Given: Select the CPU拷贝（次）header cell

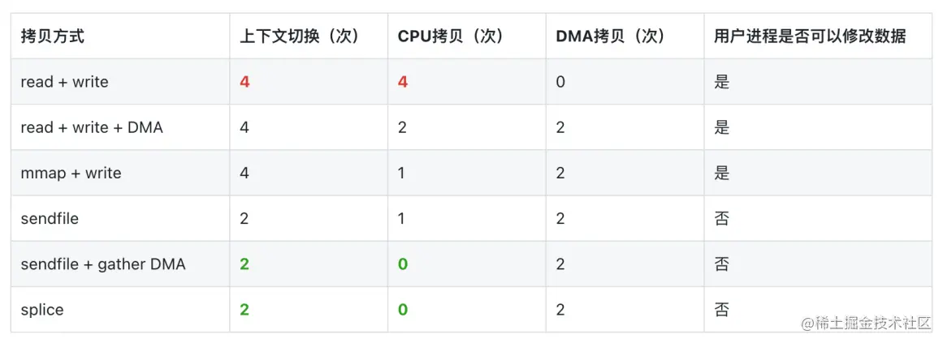Looking at the screenshot, I should pos(451,36).
